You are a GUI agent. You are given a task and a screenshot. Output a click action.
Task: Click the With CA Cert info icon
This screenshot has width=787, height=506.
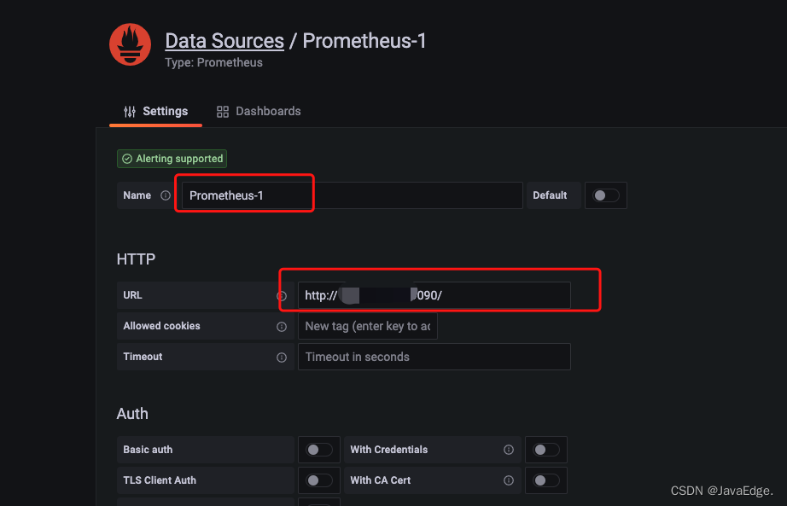pos(509,480)
